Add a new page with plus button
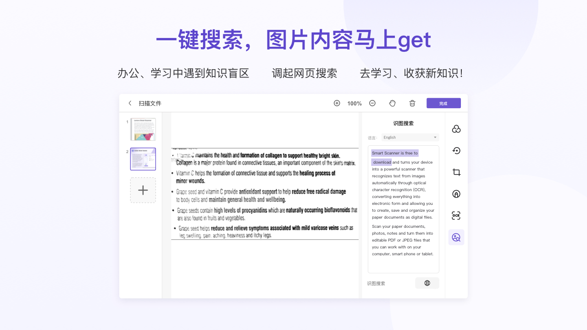The height and width of the screenshot is (330, 587). [x=143, y=190]
